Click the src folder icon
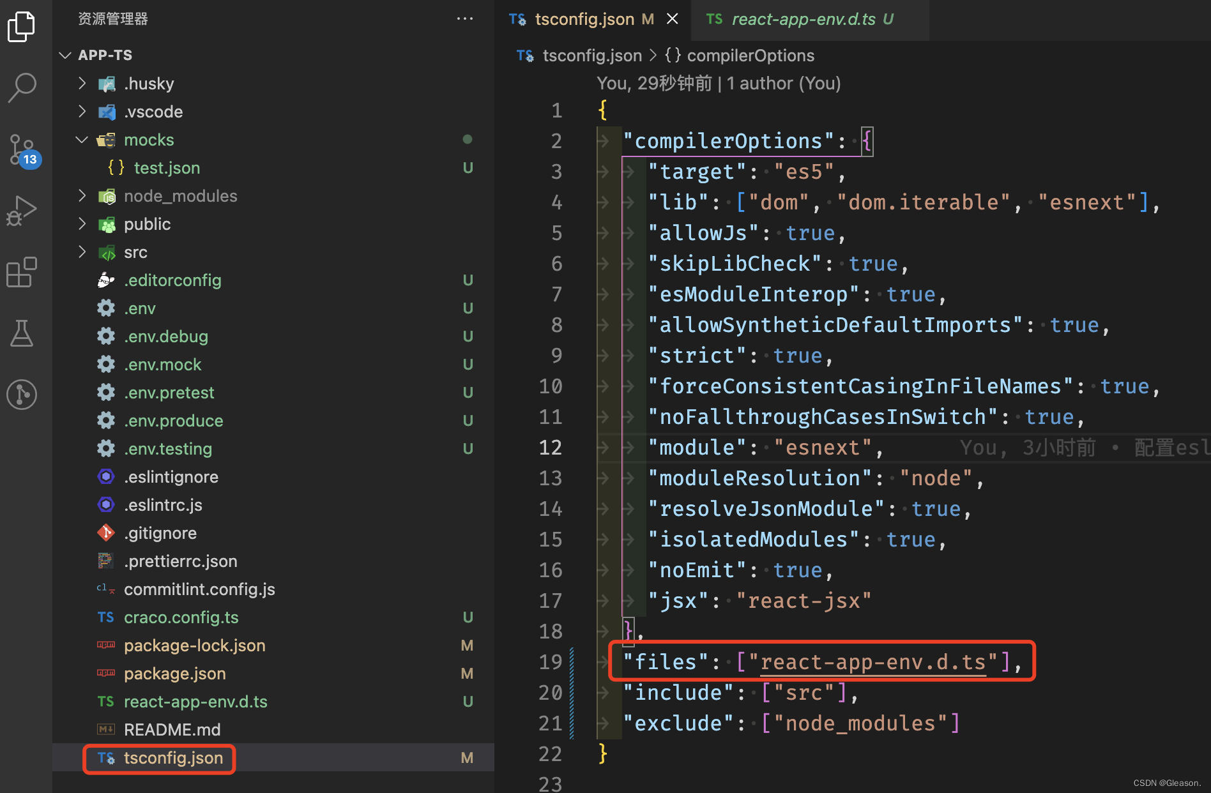 (x=107, y=252)
